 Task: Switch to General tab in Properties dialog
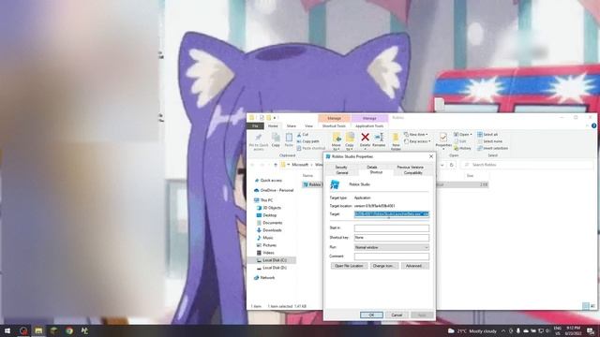pyautogui.click(x=341, y=172)
